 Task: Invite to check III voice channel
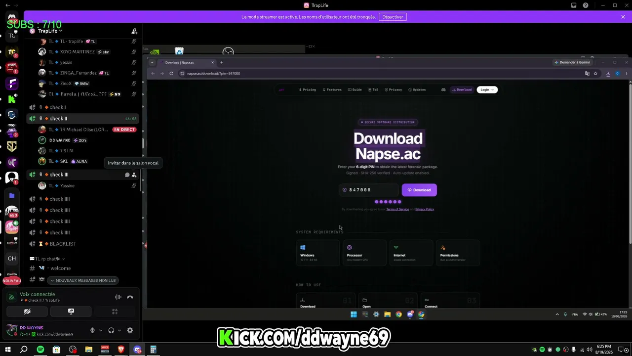pyautogui.click(x=134, y=175)
